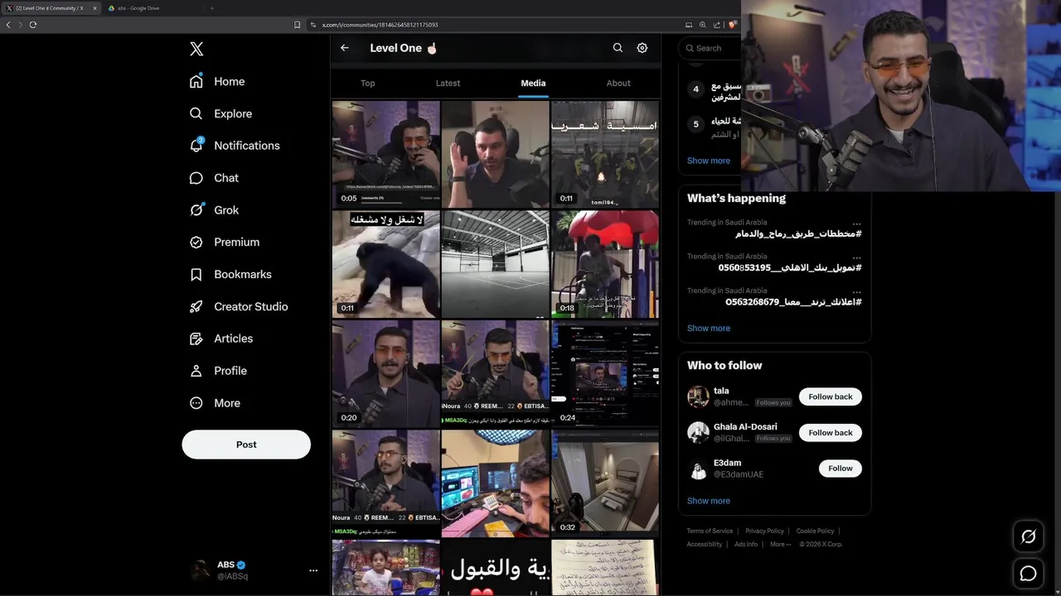Switch to abs - Google Drive tab
1061x596 pixels.
[x=153, y=8]
